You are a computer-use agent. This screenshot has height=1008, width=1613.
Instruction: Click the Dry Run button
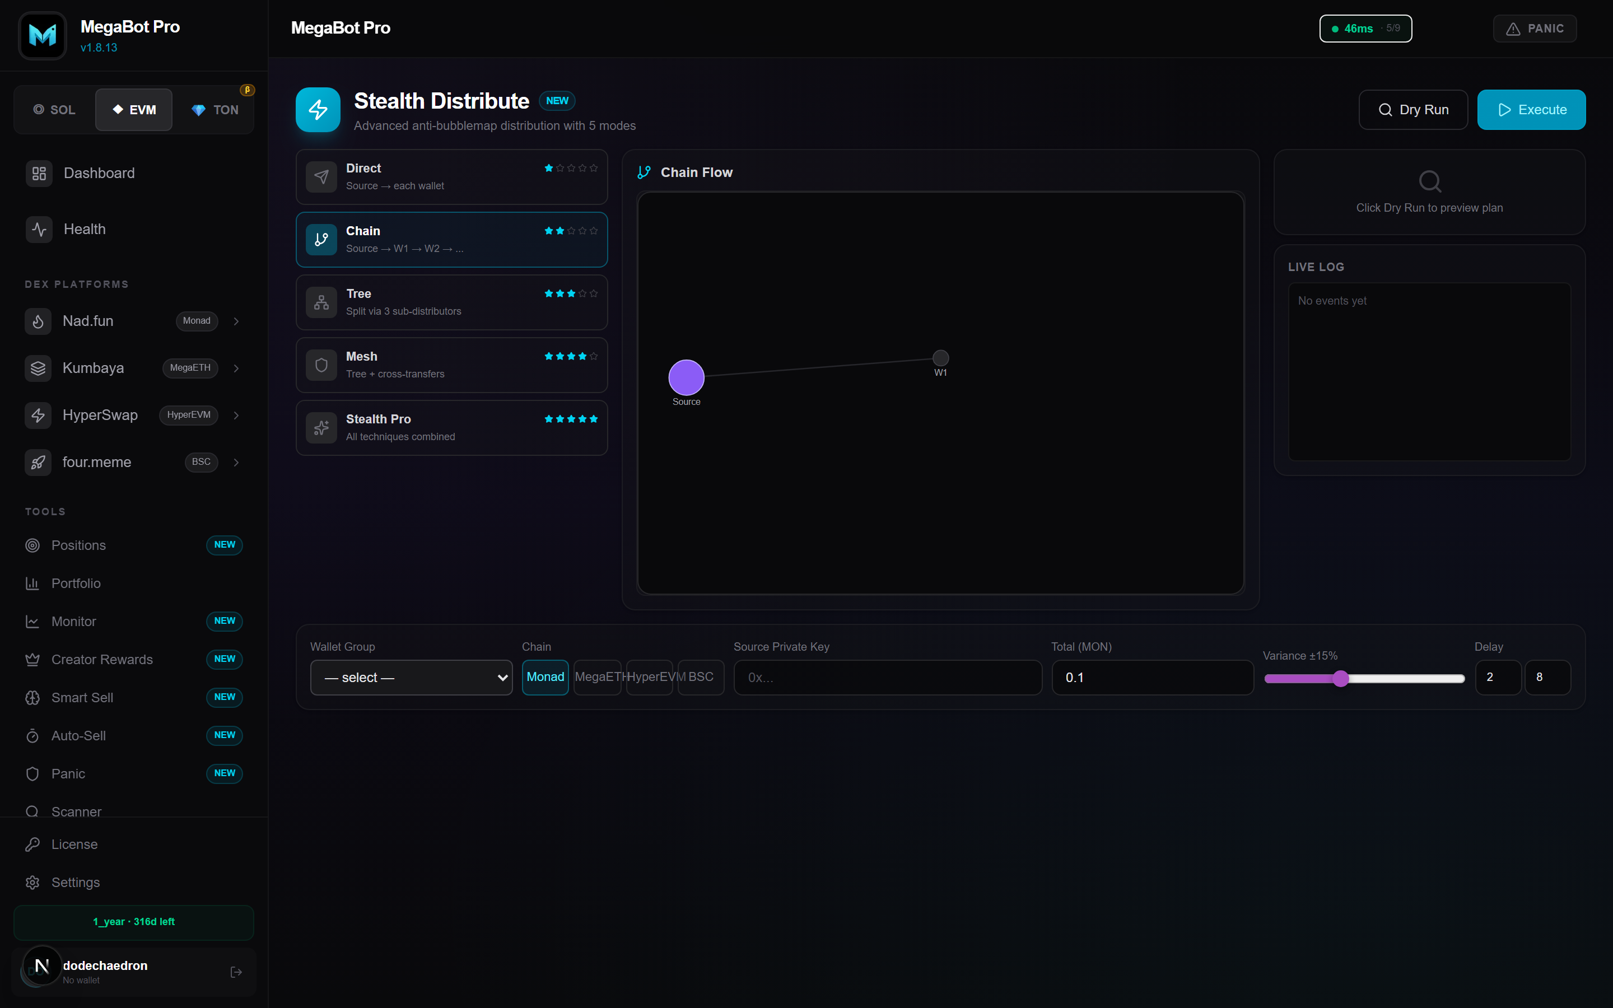click(1413, 110)
